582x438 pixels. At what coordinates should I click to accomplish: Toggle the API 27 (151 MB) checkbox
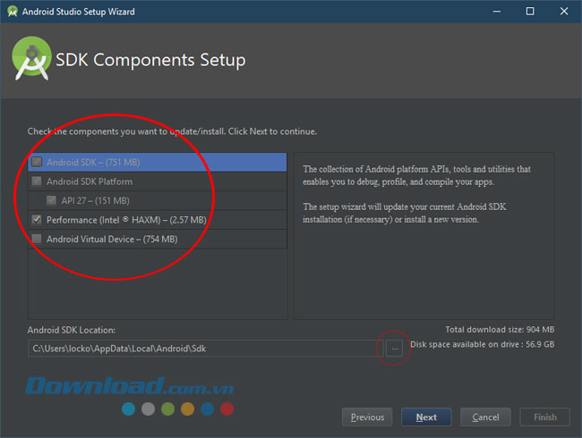(x=51, y=200)
